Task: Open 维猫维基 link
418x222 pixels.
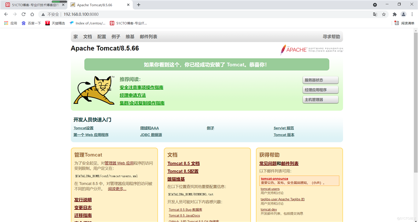Action: coord(176,179)
